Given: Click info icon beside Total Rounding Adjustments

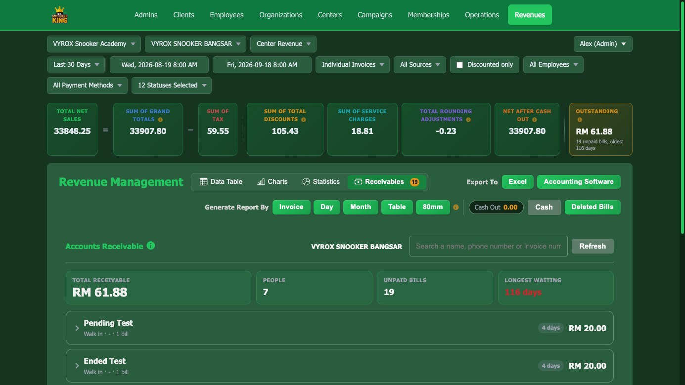Looking at the screenshot, I should click(468, 120).
